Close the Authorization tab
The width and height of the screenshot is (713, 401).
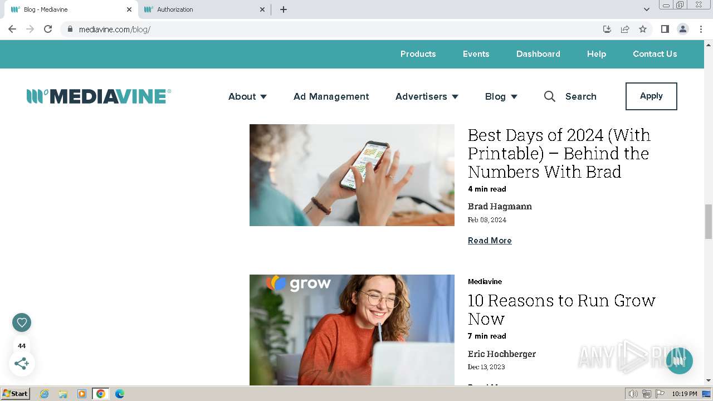(263, 9)
